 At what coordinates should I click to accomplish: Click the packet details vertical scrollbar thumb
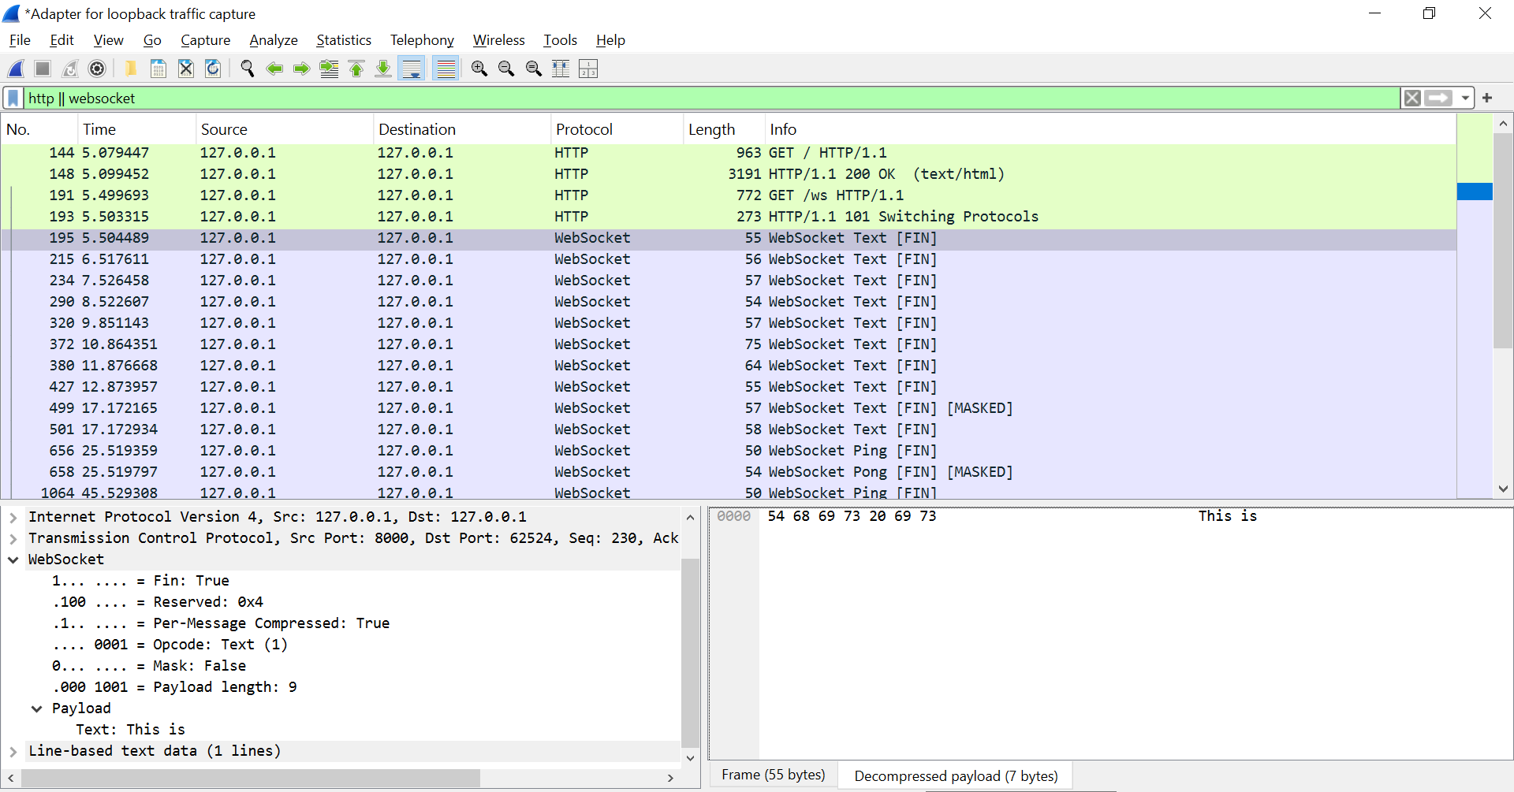point(690,653)
